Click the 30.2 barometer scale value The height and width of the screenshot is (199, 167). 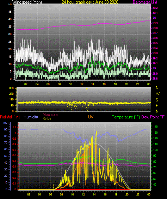[x=155, y=8]
